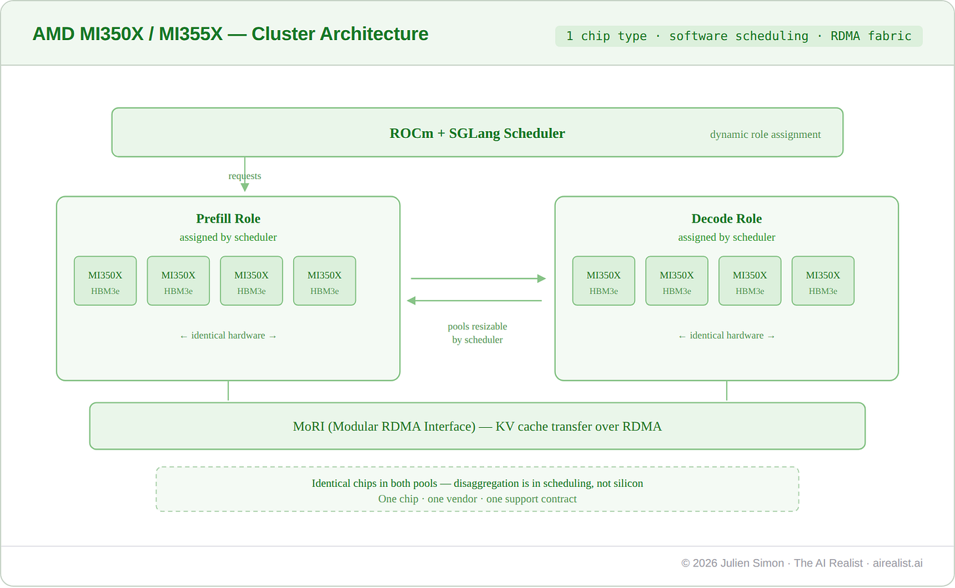Click the rightmost MI350X chip in Decode Role
955x588 pixels.
pyautogui.click(x=823, y=281)
